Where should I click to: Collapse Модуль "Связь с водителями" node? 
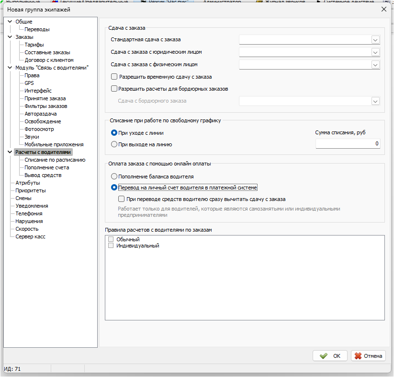(x=10, y=68)
